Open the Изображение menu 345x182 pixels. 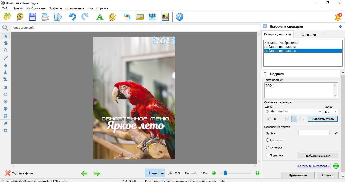[36, 8]
